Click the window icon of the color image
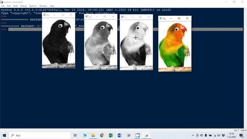Viewport: 247px width, 139px height. pyautogui.click(x=161, y=19)
